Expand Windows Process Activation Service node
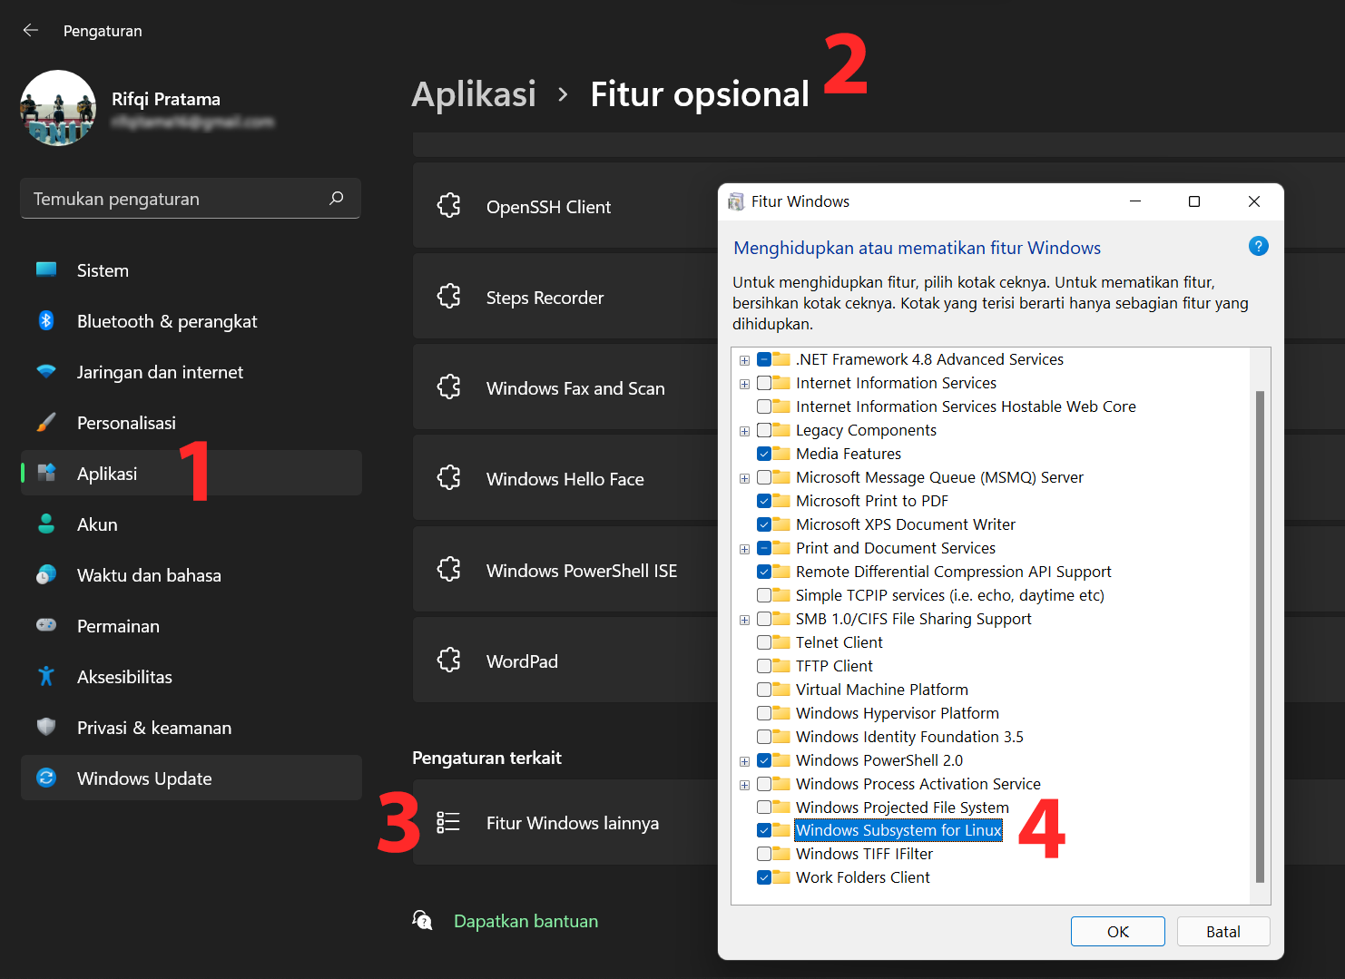Viewport: 1345px width, 979px height. coord(745,785)
